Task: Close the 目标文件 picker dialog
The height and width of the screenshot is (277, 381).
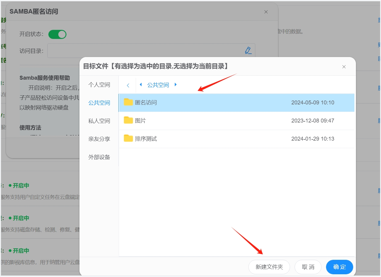Action: tap(344, 67)
